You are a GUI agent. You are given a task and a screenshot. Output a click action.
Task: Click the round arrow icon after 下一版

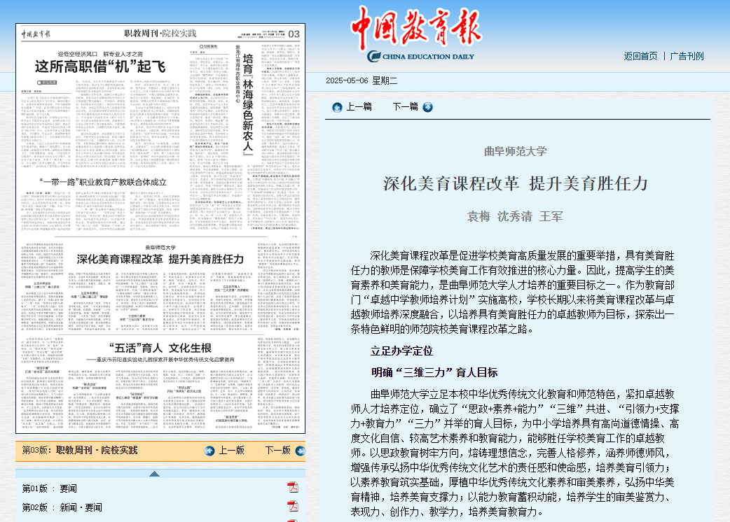[299, 451]
